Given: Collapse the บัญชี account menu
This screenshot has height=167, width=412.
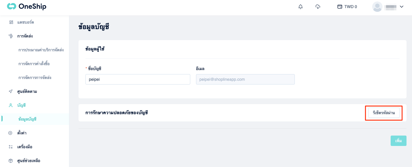Looking at the screenshot, I should tap(35, 105).
